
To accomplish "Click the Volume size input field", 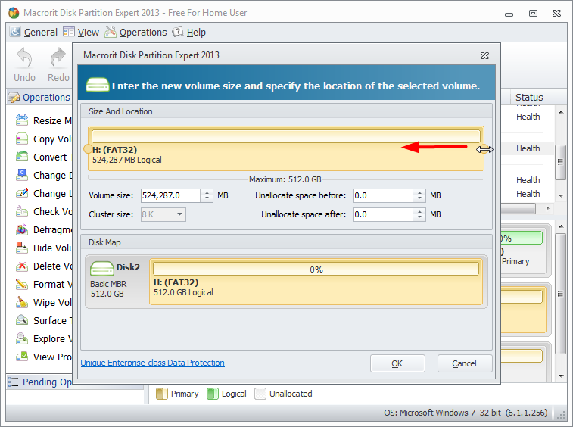I will (x=170, y=195).
